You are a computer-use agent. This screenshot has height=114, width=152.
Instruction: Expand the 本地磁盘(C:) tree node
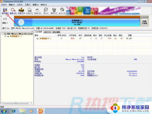click(x=5, y=36)
